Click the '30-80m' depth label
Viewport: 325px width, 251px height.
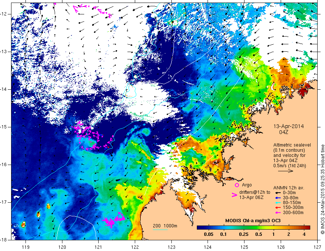(291, 198)
